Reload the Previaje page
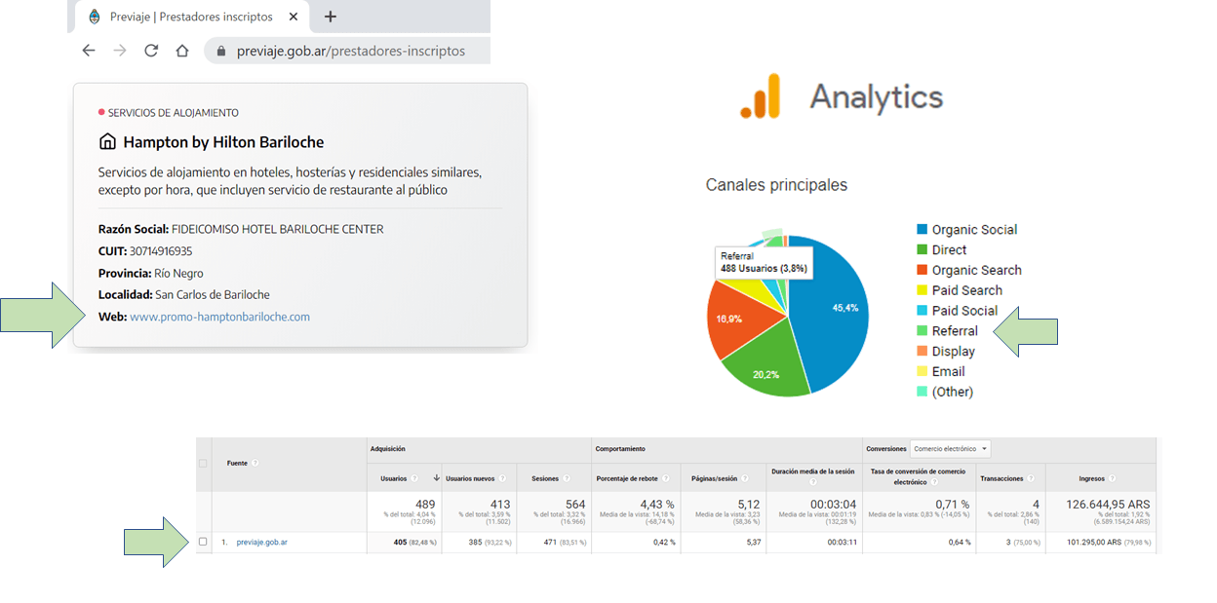Image resolution: width=1217 pixels, height=603 pixels. (x=151, y=51)
